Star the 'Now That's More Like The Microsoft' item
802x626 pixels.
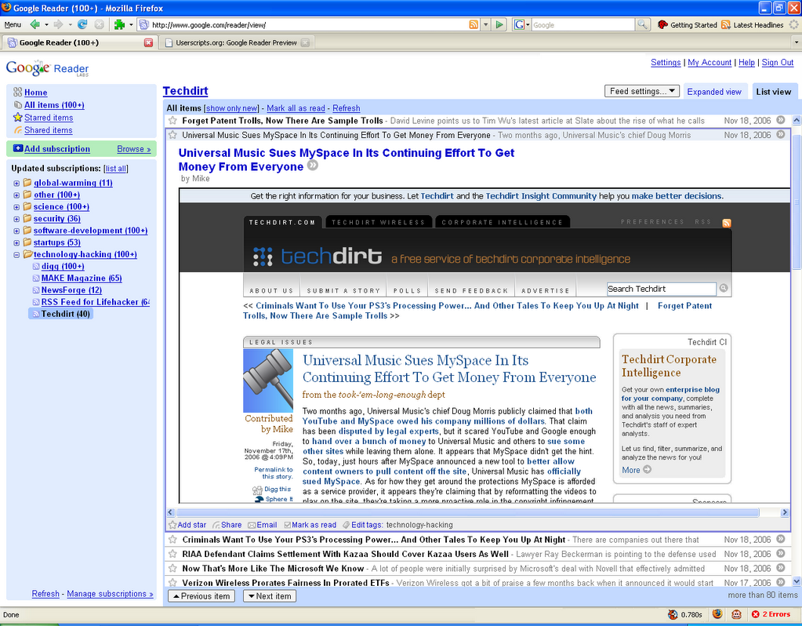pyautogui.click(x=172, y=568)
